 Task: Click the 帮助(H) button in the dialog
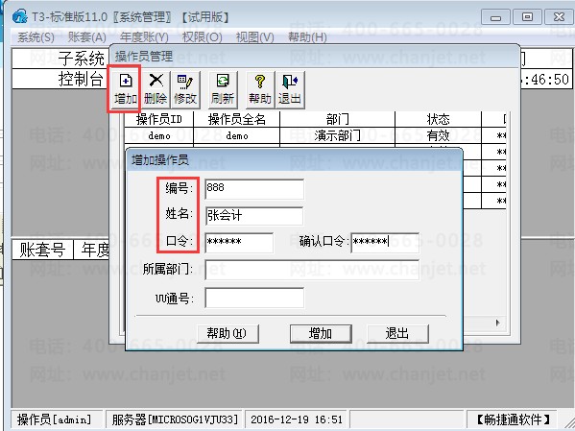click(x=228, y=333)
